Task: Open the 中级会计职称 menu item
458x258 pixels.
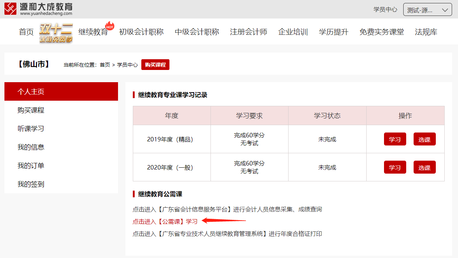Action: pyautogui.click(x=197, y=32)
